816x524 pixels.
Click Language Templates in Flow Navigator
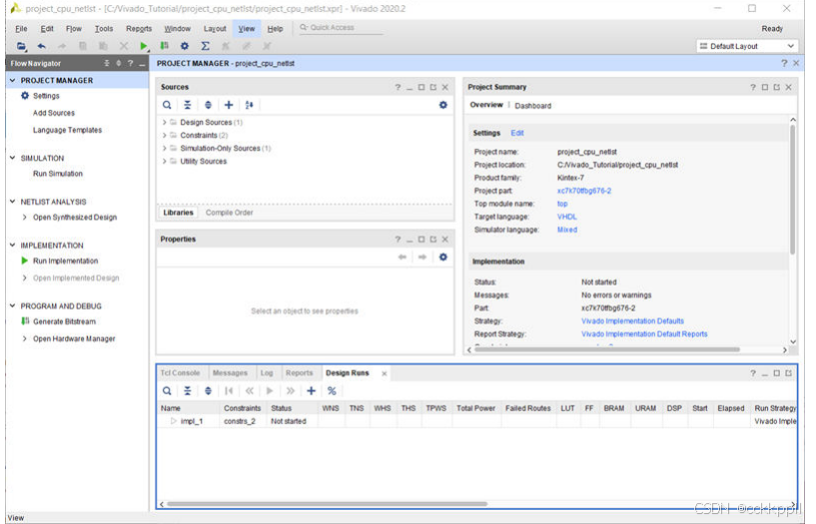67,130
